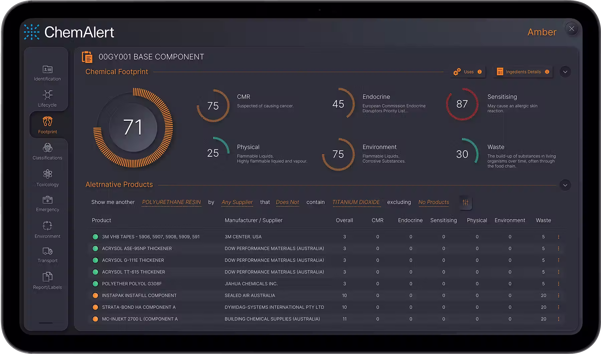
Task: Select the Footprint sidebar icon
Action: click(47, 121)
